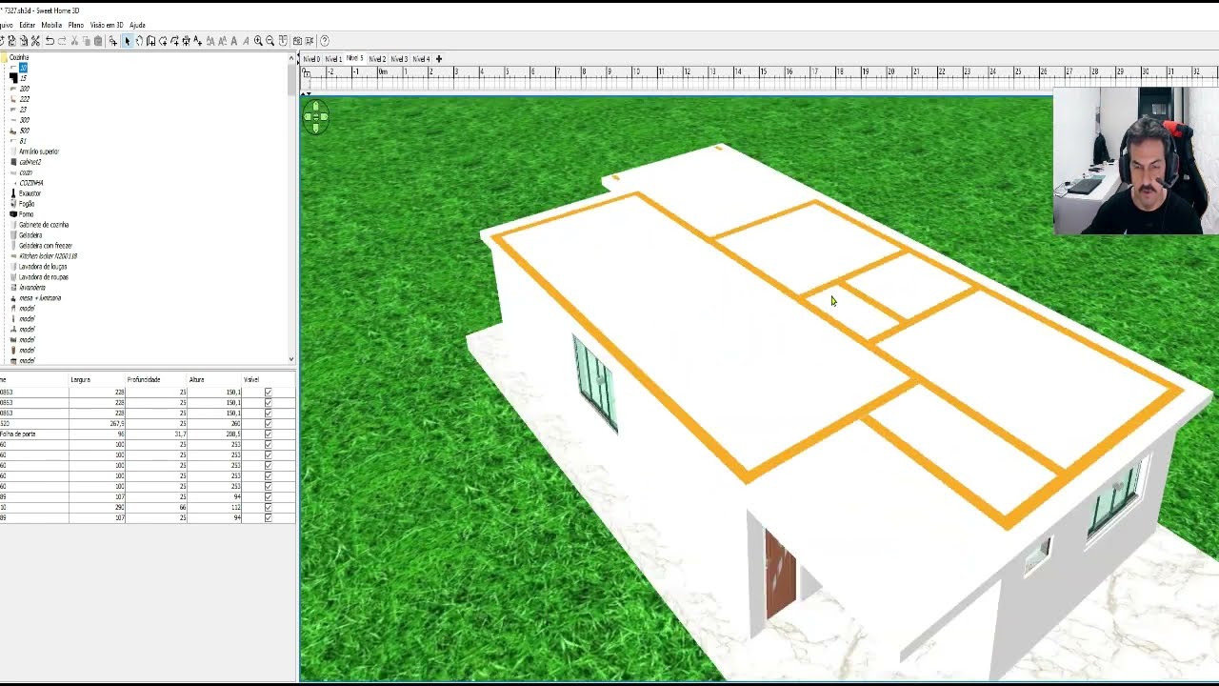Redo the action via toolbar
1219x686 pixels.
pos(62,41)
